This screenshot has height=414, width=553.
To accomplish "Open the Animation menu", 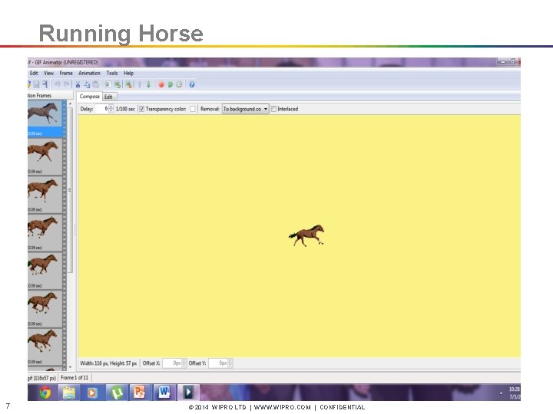I will (89, 74).
